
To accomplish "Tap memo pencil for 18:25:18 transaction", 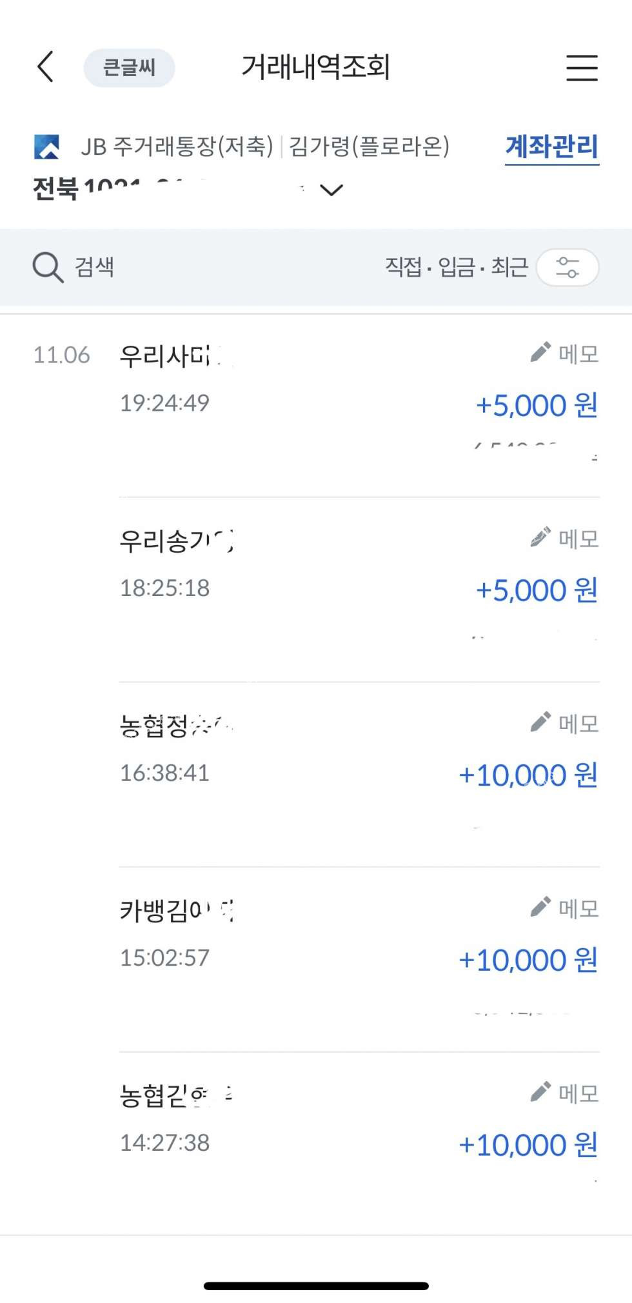I will click(540, 537).
